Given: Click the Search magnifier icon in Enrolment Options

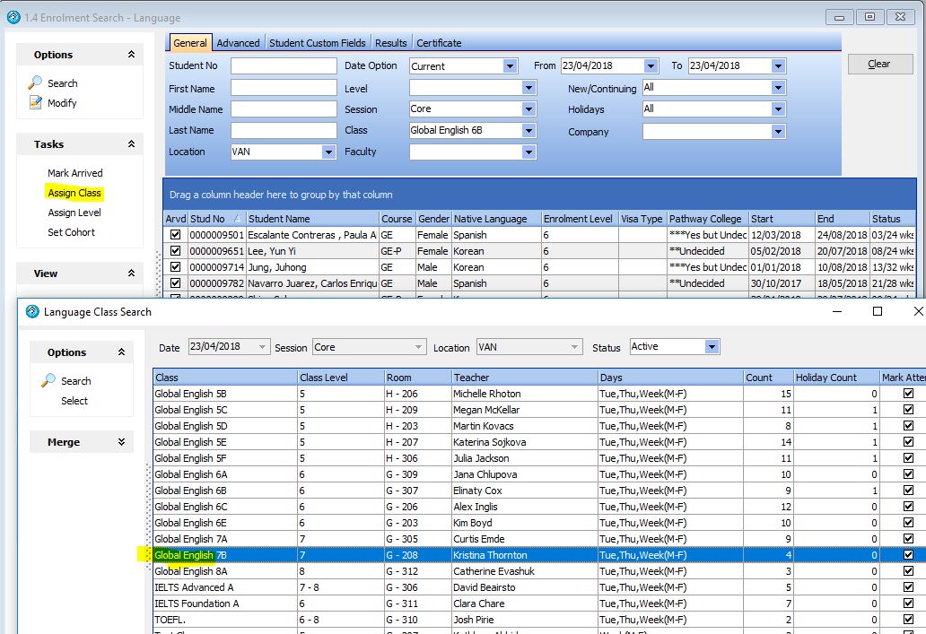Looking at the screenshot, I should pyautogui.click(x=36, y=83).
